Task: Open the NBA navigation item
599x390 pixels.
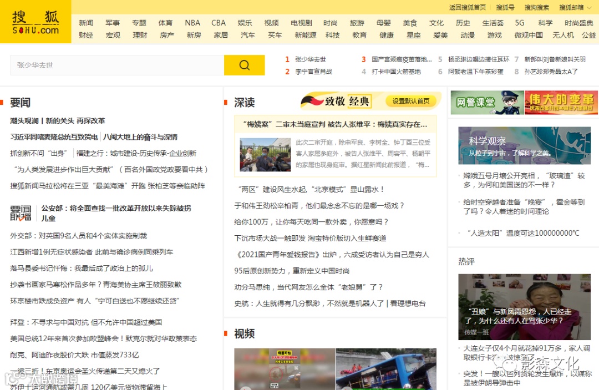Action: [192, 23]
